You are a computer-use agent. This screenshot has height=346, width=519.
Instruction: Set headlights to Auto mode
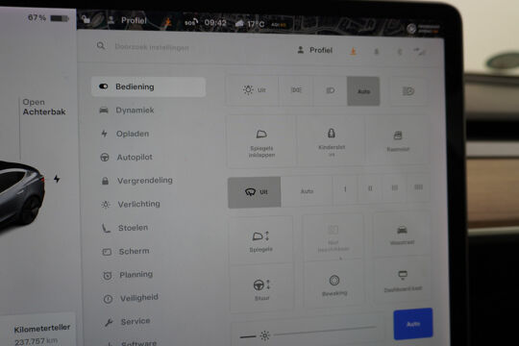[363, 91]
